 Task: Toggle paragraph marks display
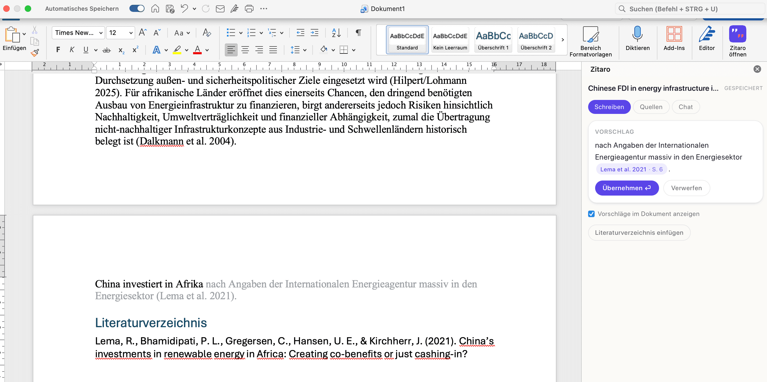coord(359,33)
